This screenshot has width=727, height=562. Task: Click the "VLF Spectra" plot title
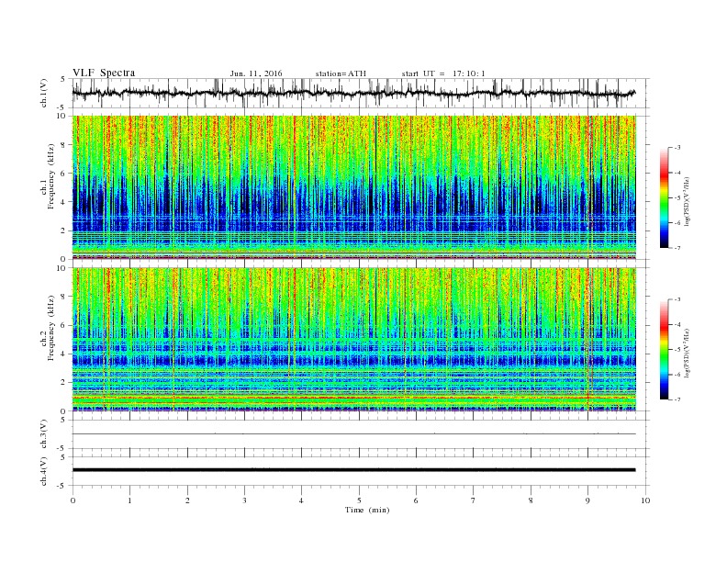point(104,73)
